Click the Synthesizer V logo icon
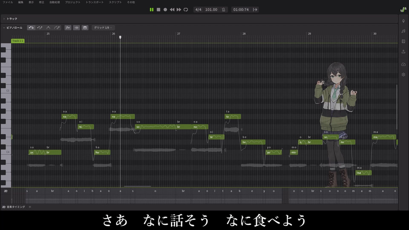 click(x=403, y=10)
